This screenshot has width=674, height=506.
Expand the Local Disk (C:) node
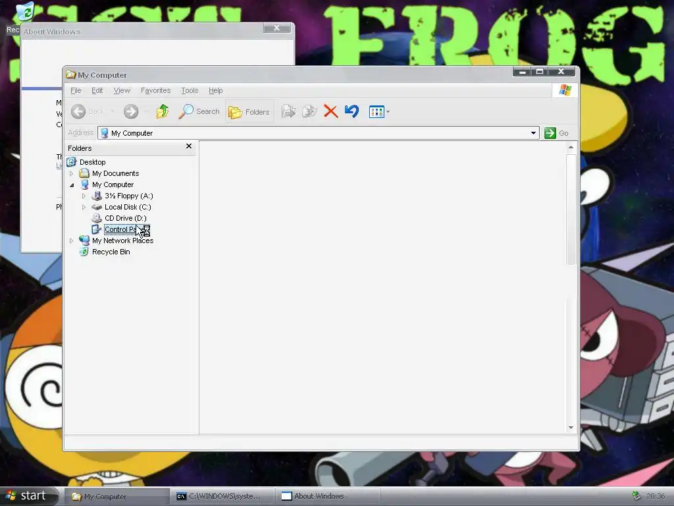click(x=84, y=207)
